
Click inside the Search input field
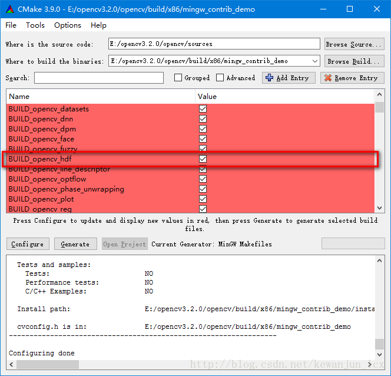coord(99,78)
